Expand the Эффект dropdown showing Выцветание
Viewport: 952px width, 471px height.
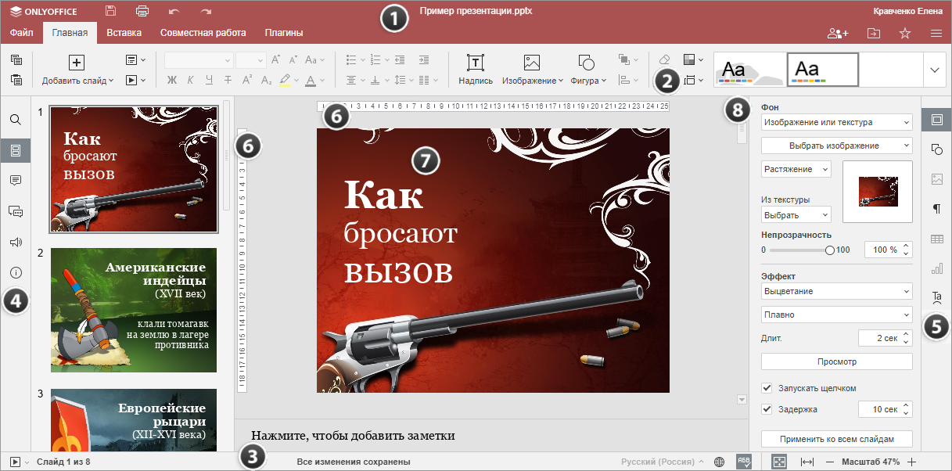[836, 292]
